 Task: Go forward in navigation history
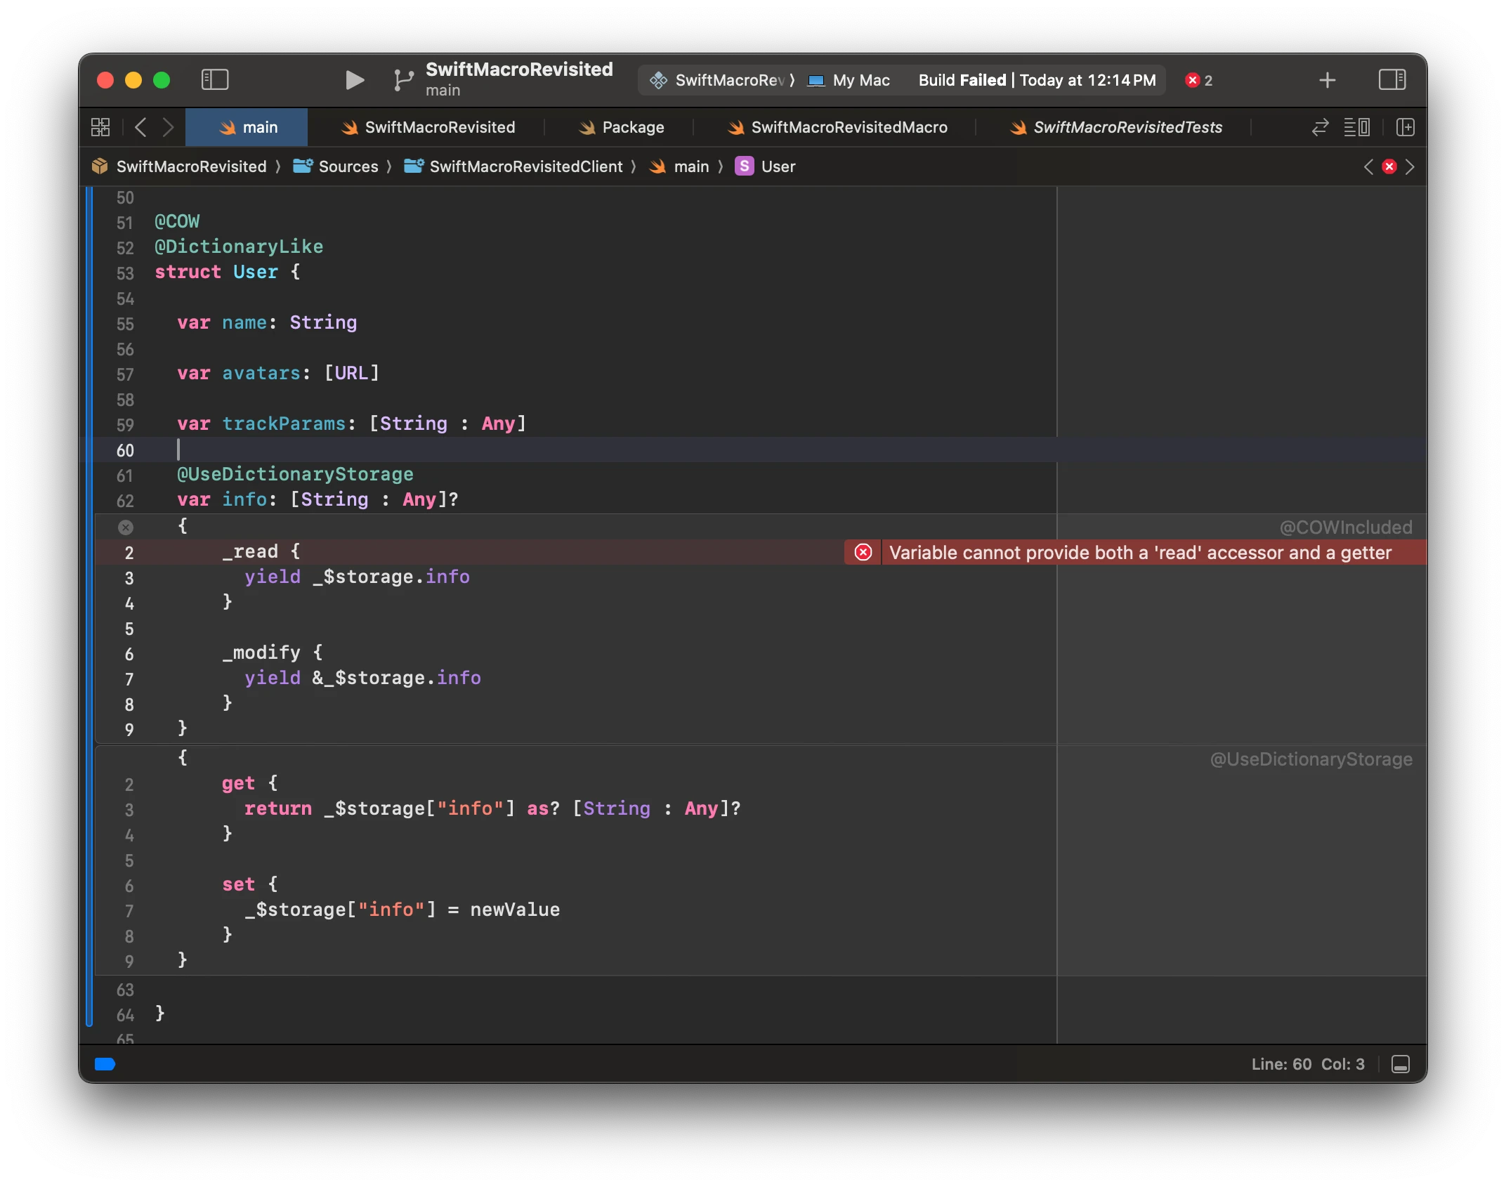(x=168, y=127)
